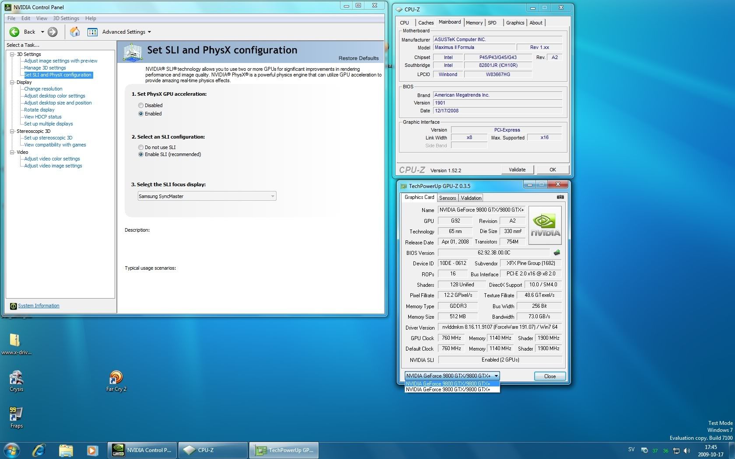
Task: Select Adjust video color settings
Action: pyautogui.click(x=52, y=159)
